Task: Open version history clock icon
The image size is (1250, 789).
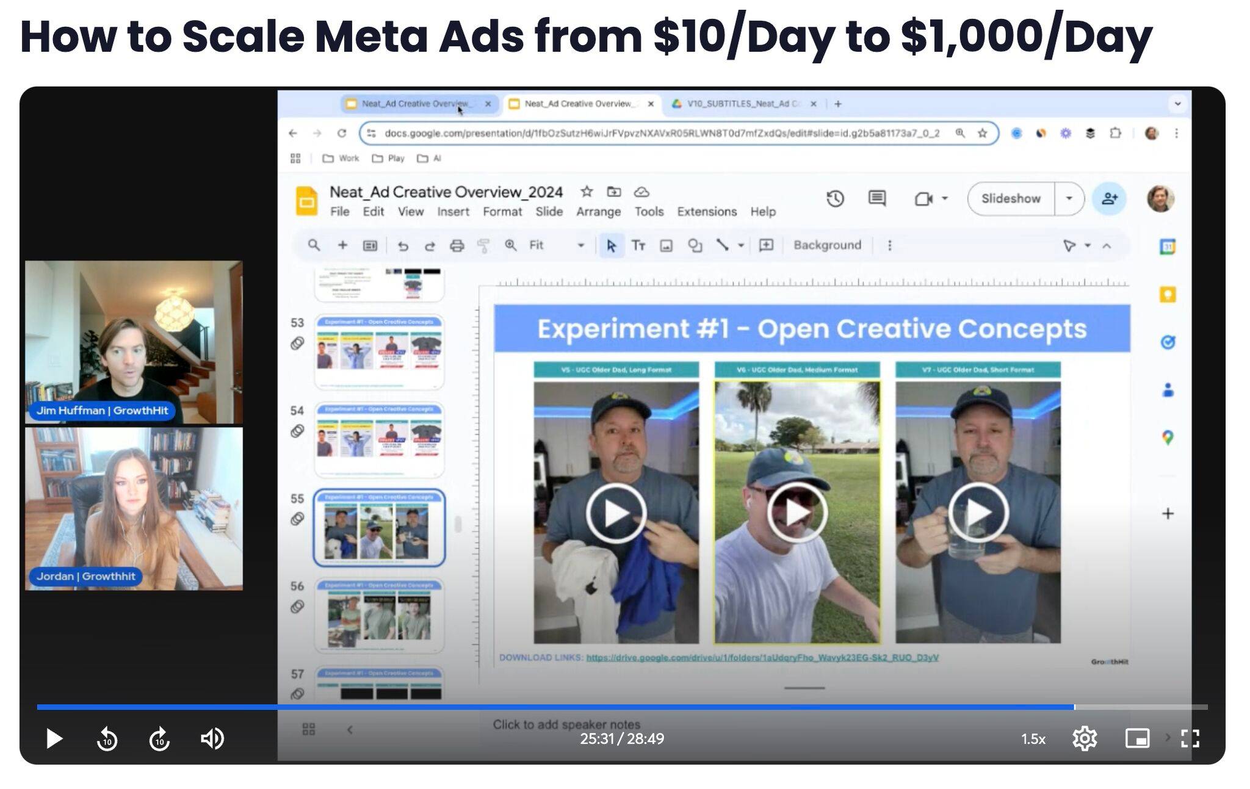Action: (835, 198)
